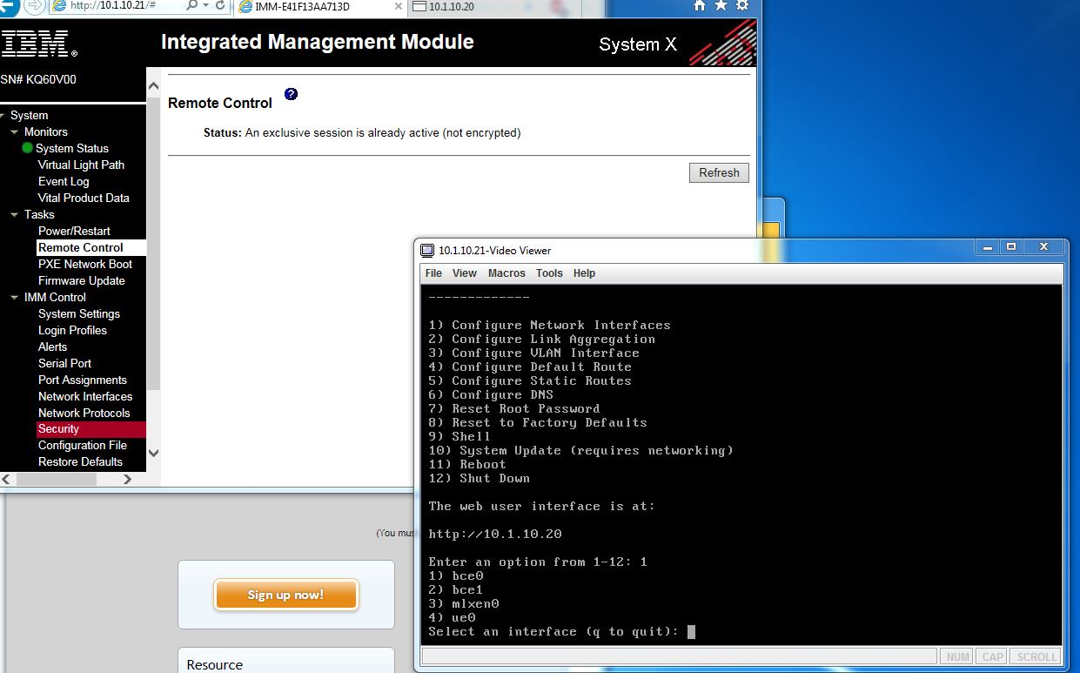
Task: Click the 'Select an interface' console prompt
Action: click(x=553, y=631)
